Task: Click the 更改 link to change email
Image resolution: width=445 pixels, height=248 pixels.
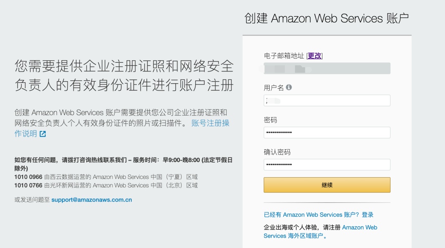Action: pyautogui.click(x=315, y=56)
